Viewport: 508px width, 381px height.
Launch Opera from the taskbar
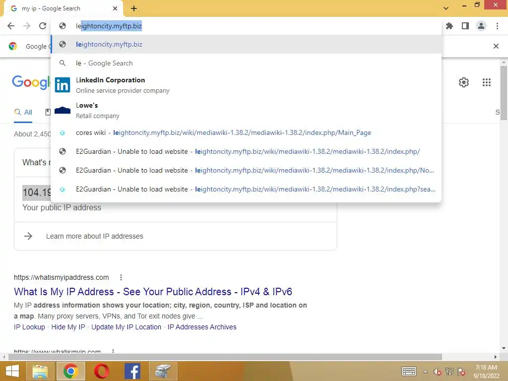click(x=101, y=371)
